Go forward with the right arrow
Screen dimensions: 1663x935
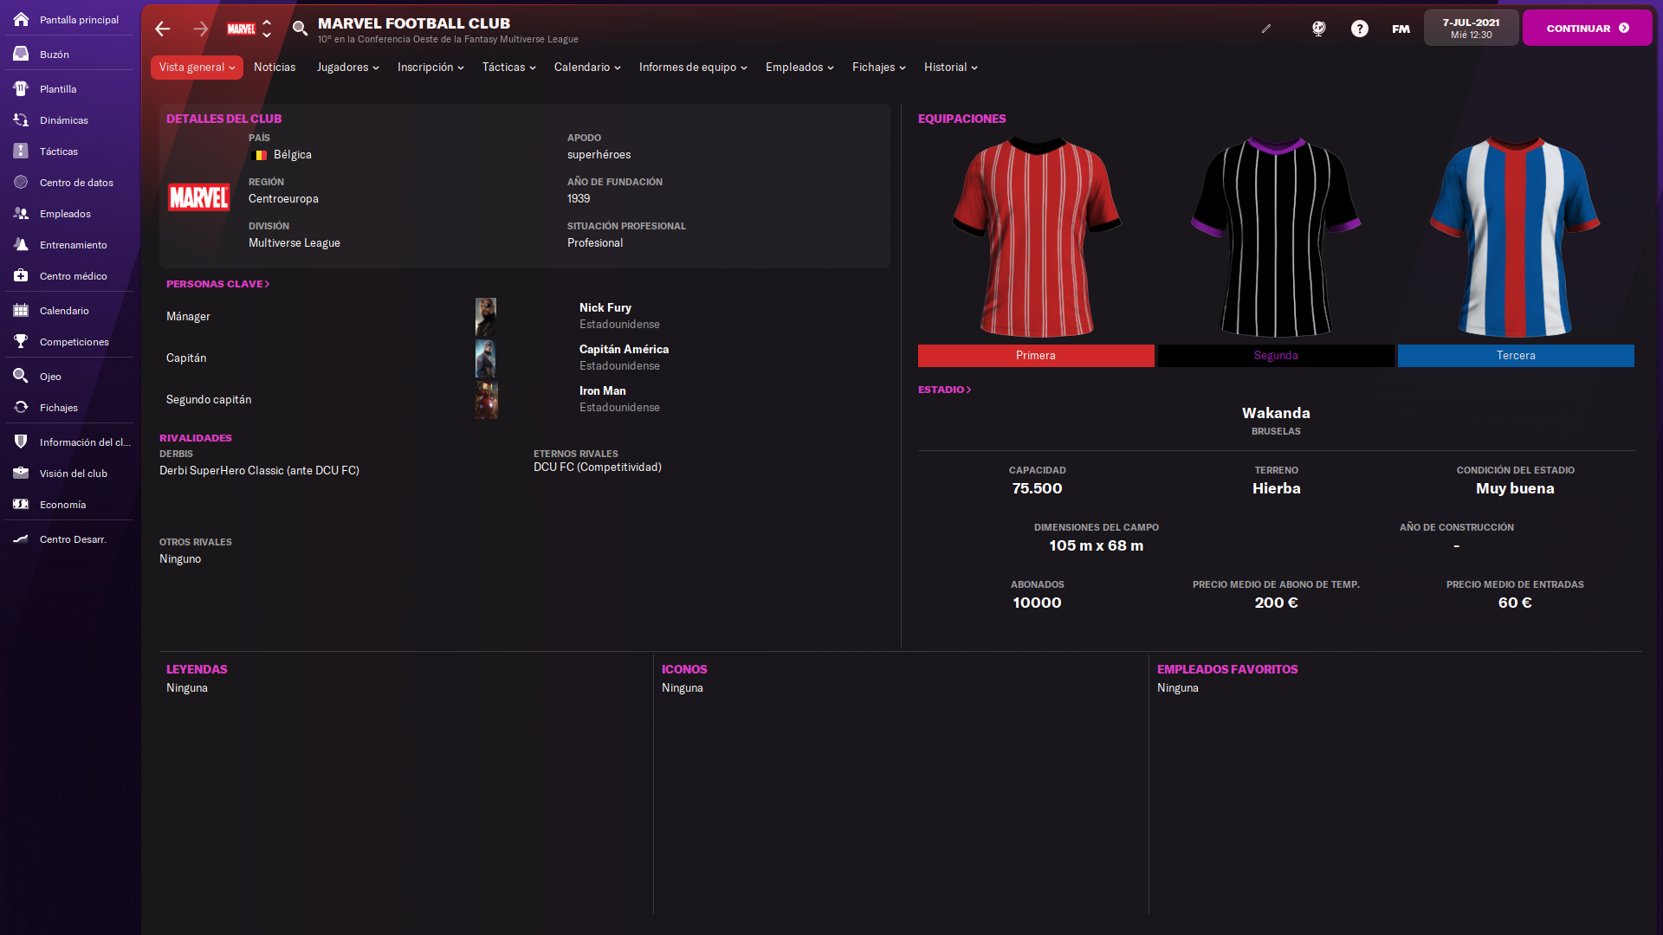201,29
